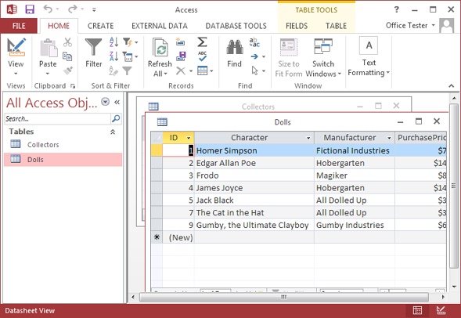Click the Homer Simpson cell
The image size is (461, 318).
254,150
